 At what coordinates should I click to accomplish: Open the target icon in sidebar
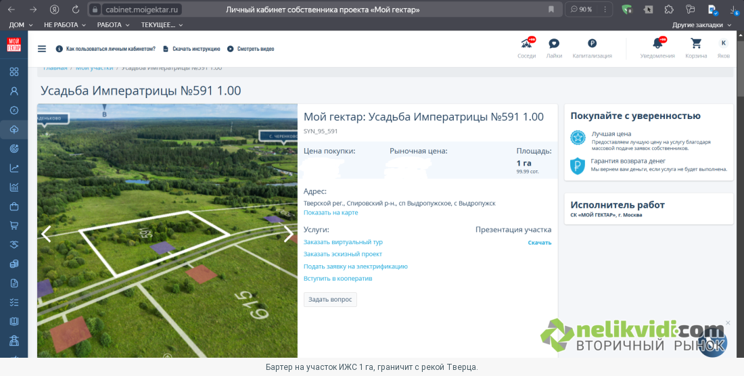(x=14, y=149)
